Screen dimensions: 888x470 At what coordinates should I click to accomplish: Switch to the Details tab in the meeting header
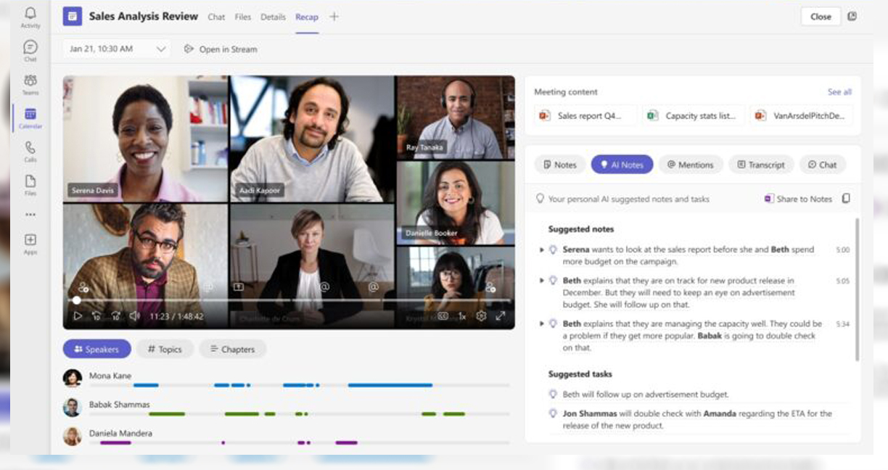(x=273, y=17)
